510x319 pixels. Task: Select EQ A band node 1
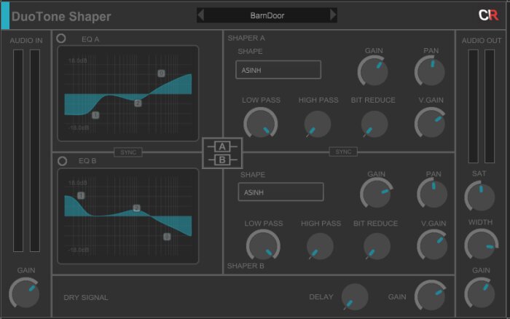pyautogui.click(x=95, y=115)
